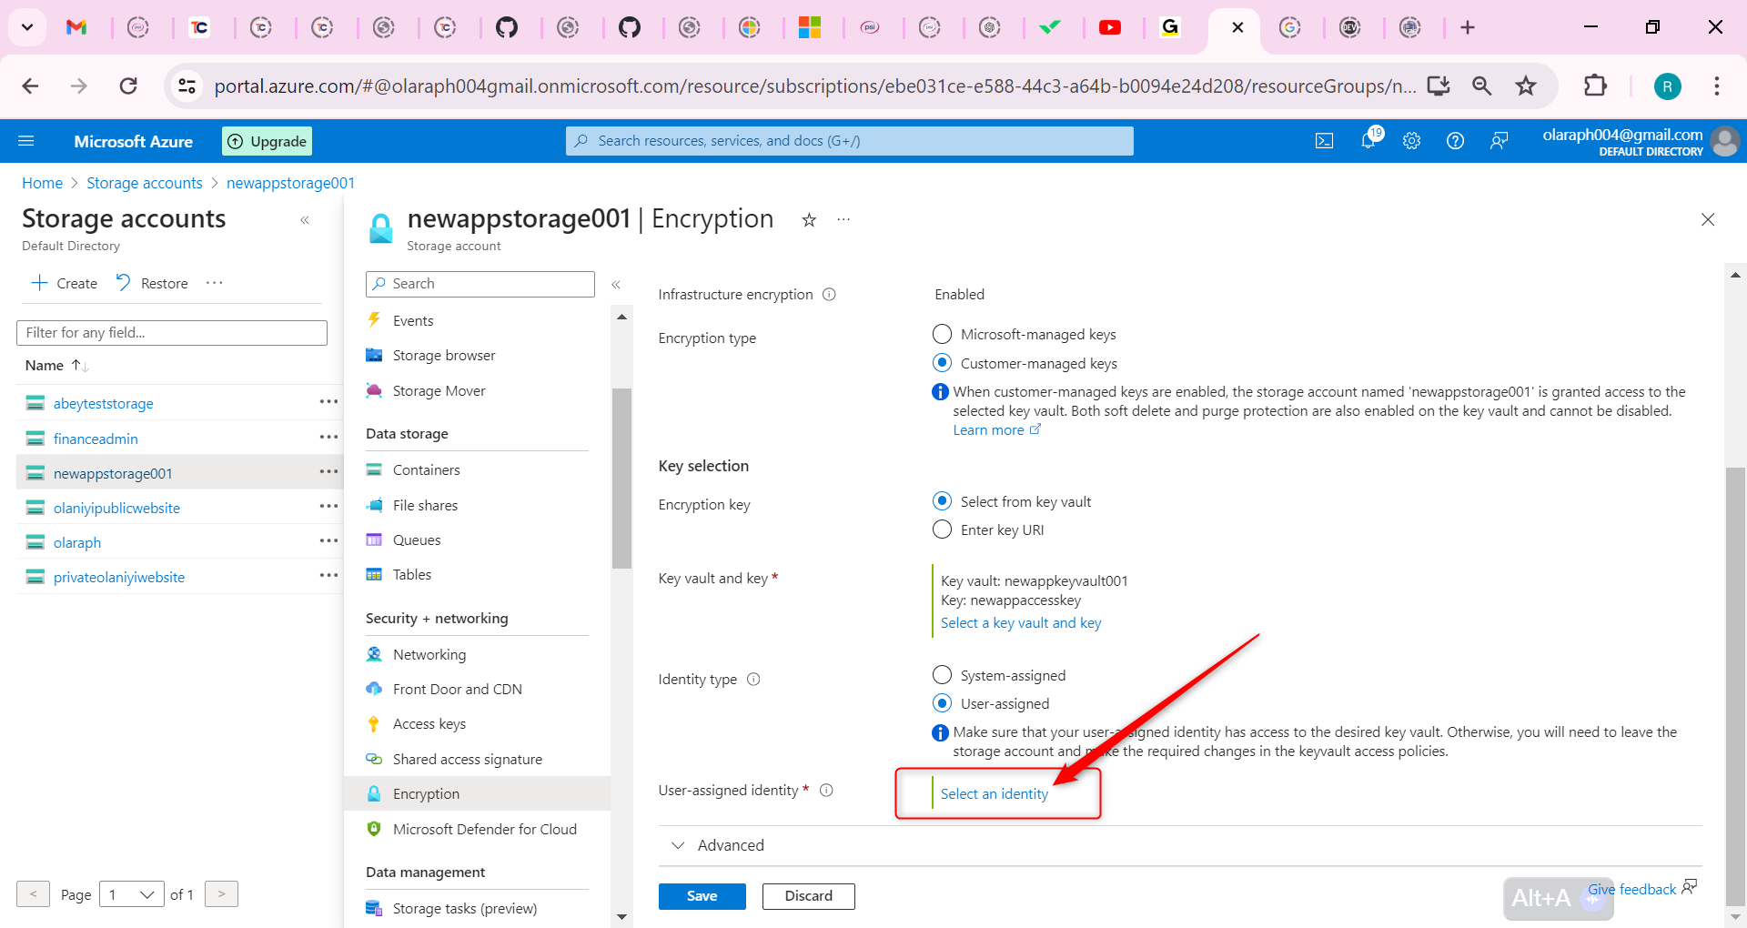The height and width of the screenshot is (928, 1747).
Task: Open Cloud Shell from the top bar
Action: coord(1324,141)
